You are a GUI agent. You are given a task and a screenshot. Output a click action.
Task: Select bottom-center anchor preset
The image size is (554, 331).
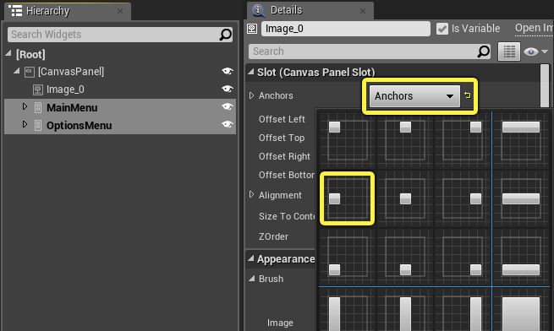click(405, 256)
